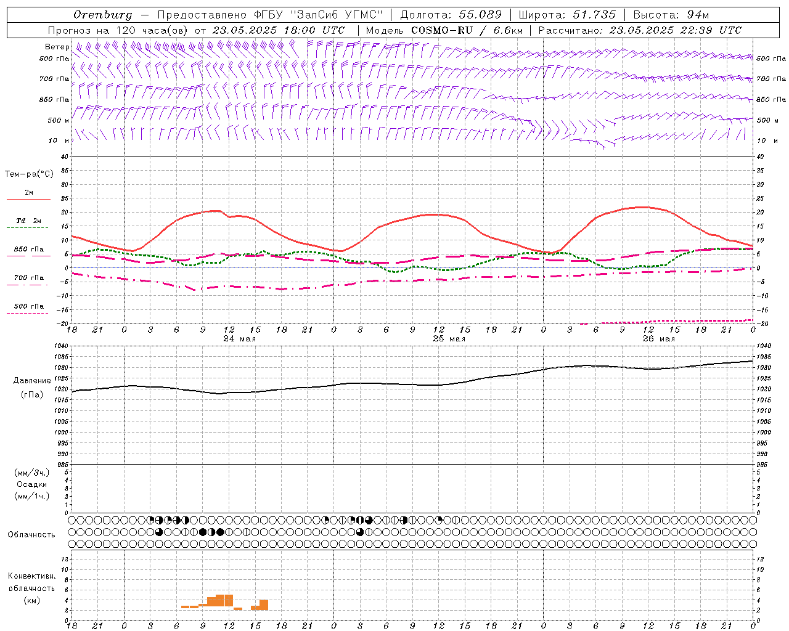Click the "Модель COSMO-RU / 6.6км" text
Screen dimensions: 789x631
[x=444, y=30]
